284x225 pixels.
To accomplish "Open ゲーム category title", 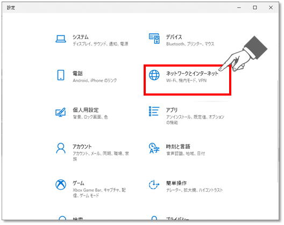I will click(79, 183).
